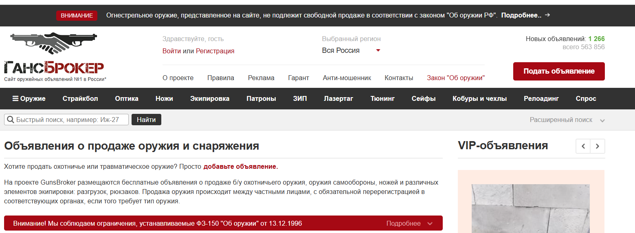Click the VIP-объявления heading
Viewport: 635px width, 233px height.
[x=503, y=146]
